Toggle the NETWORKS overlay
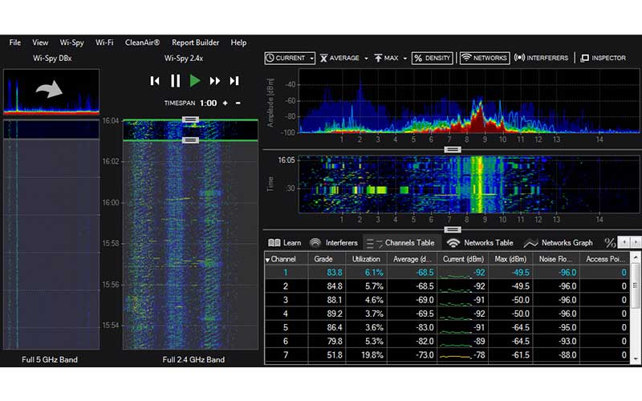642x401 pixels. tap(485, 58)
